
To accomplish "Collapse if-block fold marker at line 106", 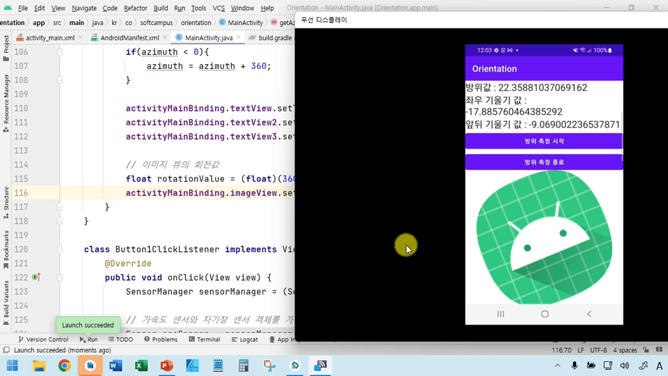I will (60, 52).
